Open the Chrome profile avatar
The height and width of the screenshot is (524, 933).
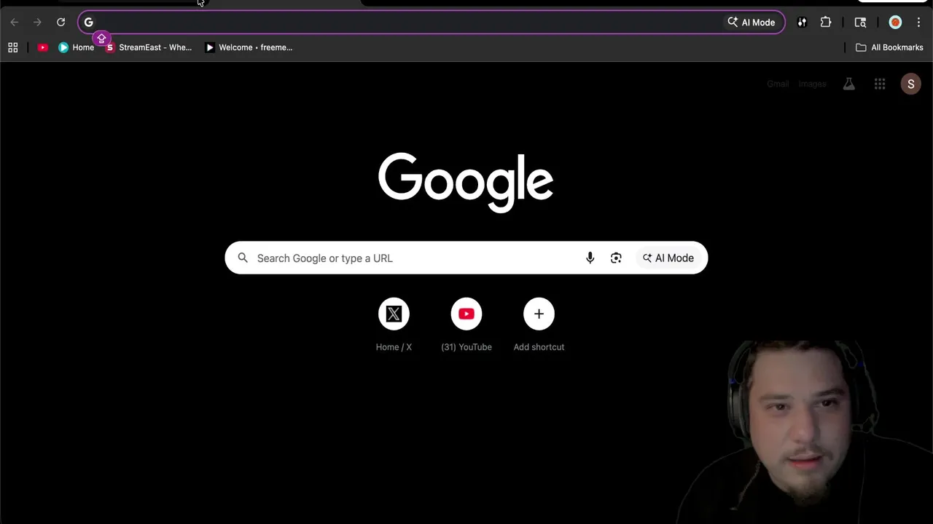[x=895, y=23]
